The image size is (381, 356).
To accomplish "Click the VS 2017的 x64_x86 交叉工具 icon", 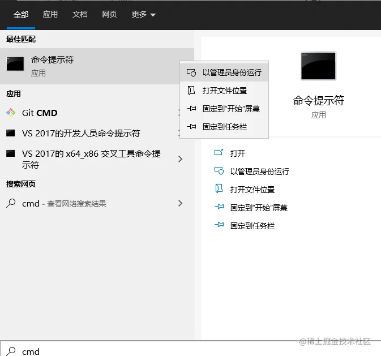I will click(x=10, y=153).
